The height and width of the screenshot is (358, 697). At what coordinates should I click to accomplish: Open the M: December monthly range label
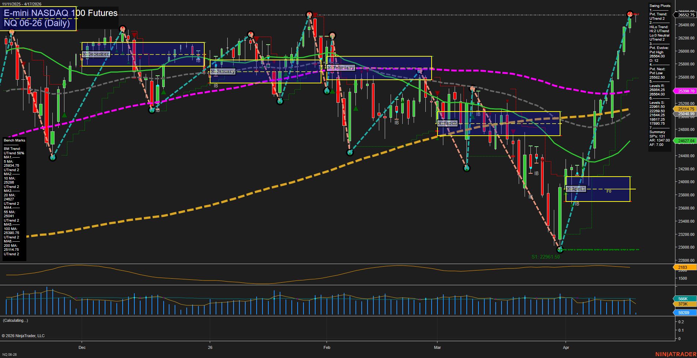pyautogui.click(x=96, y=54)
